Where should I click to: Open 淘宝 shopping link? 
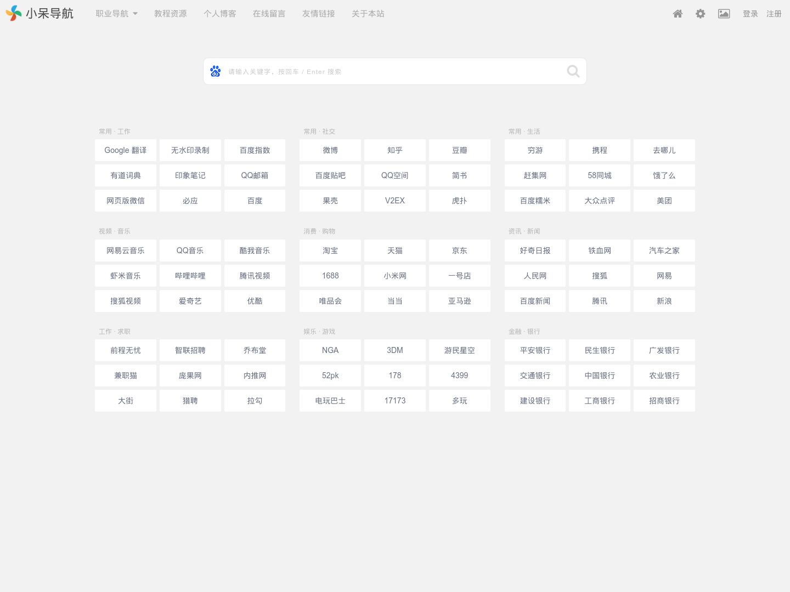pyautogui.click(x=330, y=251)
